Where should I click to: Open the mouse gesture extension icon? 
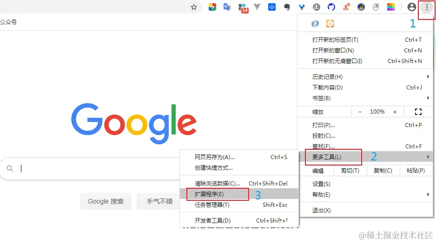376,7
